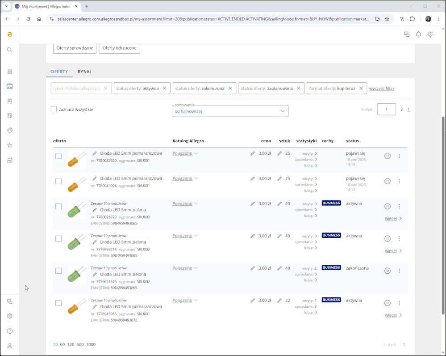The image size is (446, 356).
Task: Edit price of offer 7778945985
Action: point(253,301)
